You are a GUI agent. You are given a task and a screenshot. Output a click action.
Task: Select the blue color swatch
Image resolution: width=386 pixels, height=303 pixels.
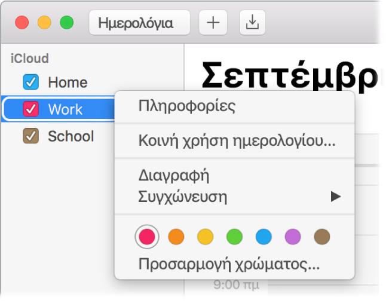(263, 237)
